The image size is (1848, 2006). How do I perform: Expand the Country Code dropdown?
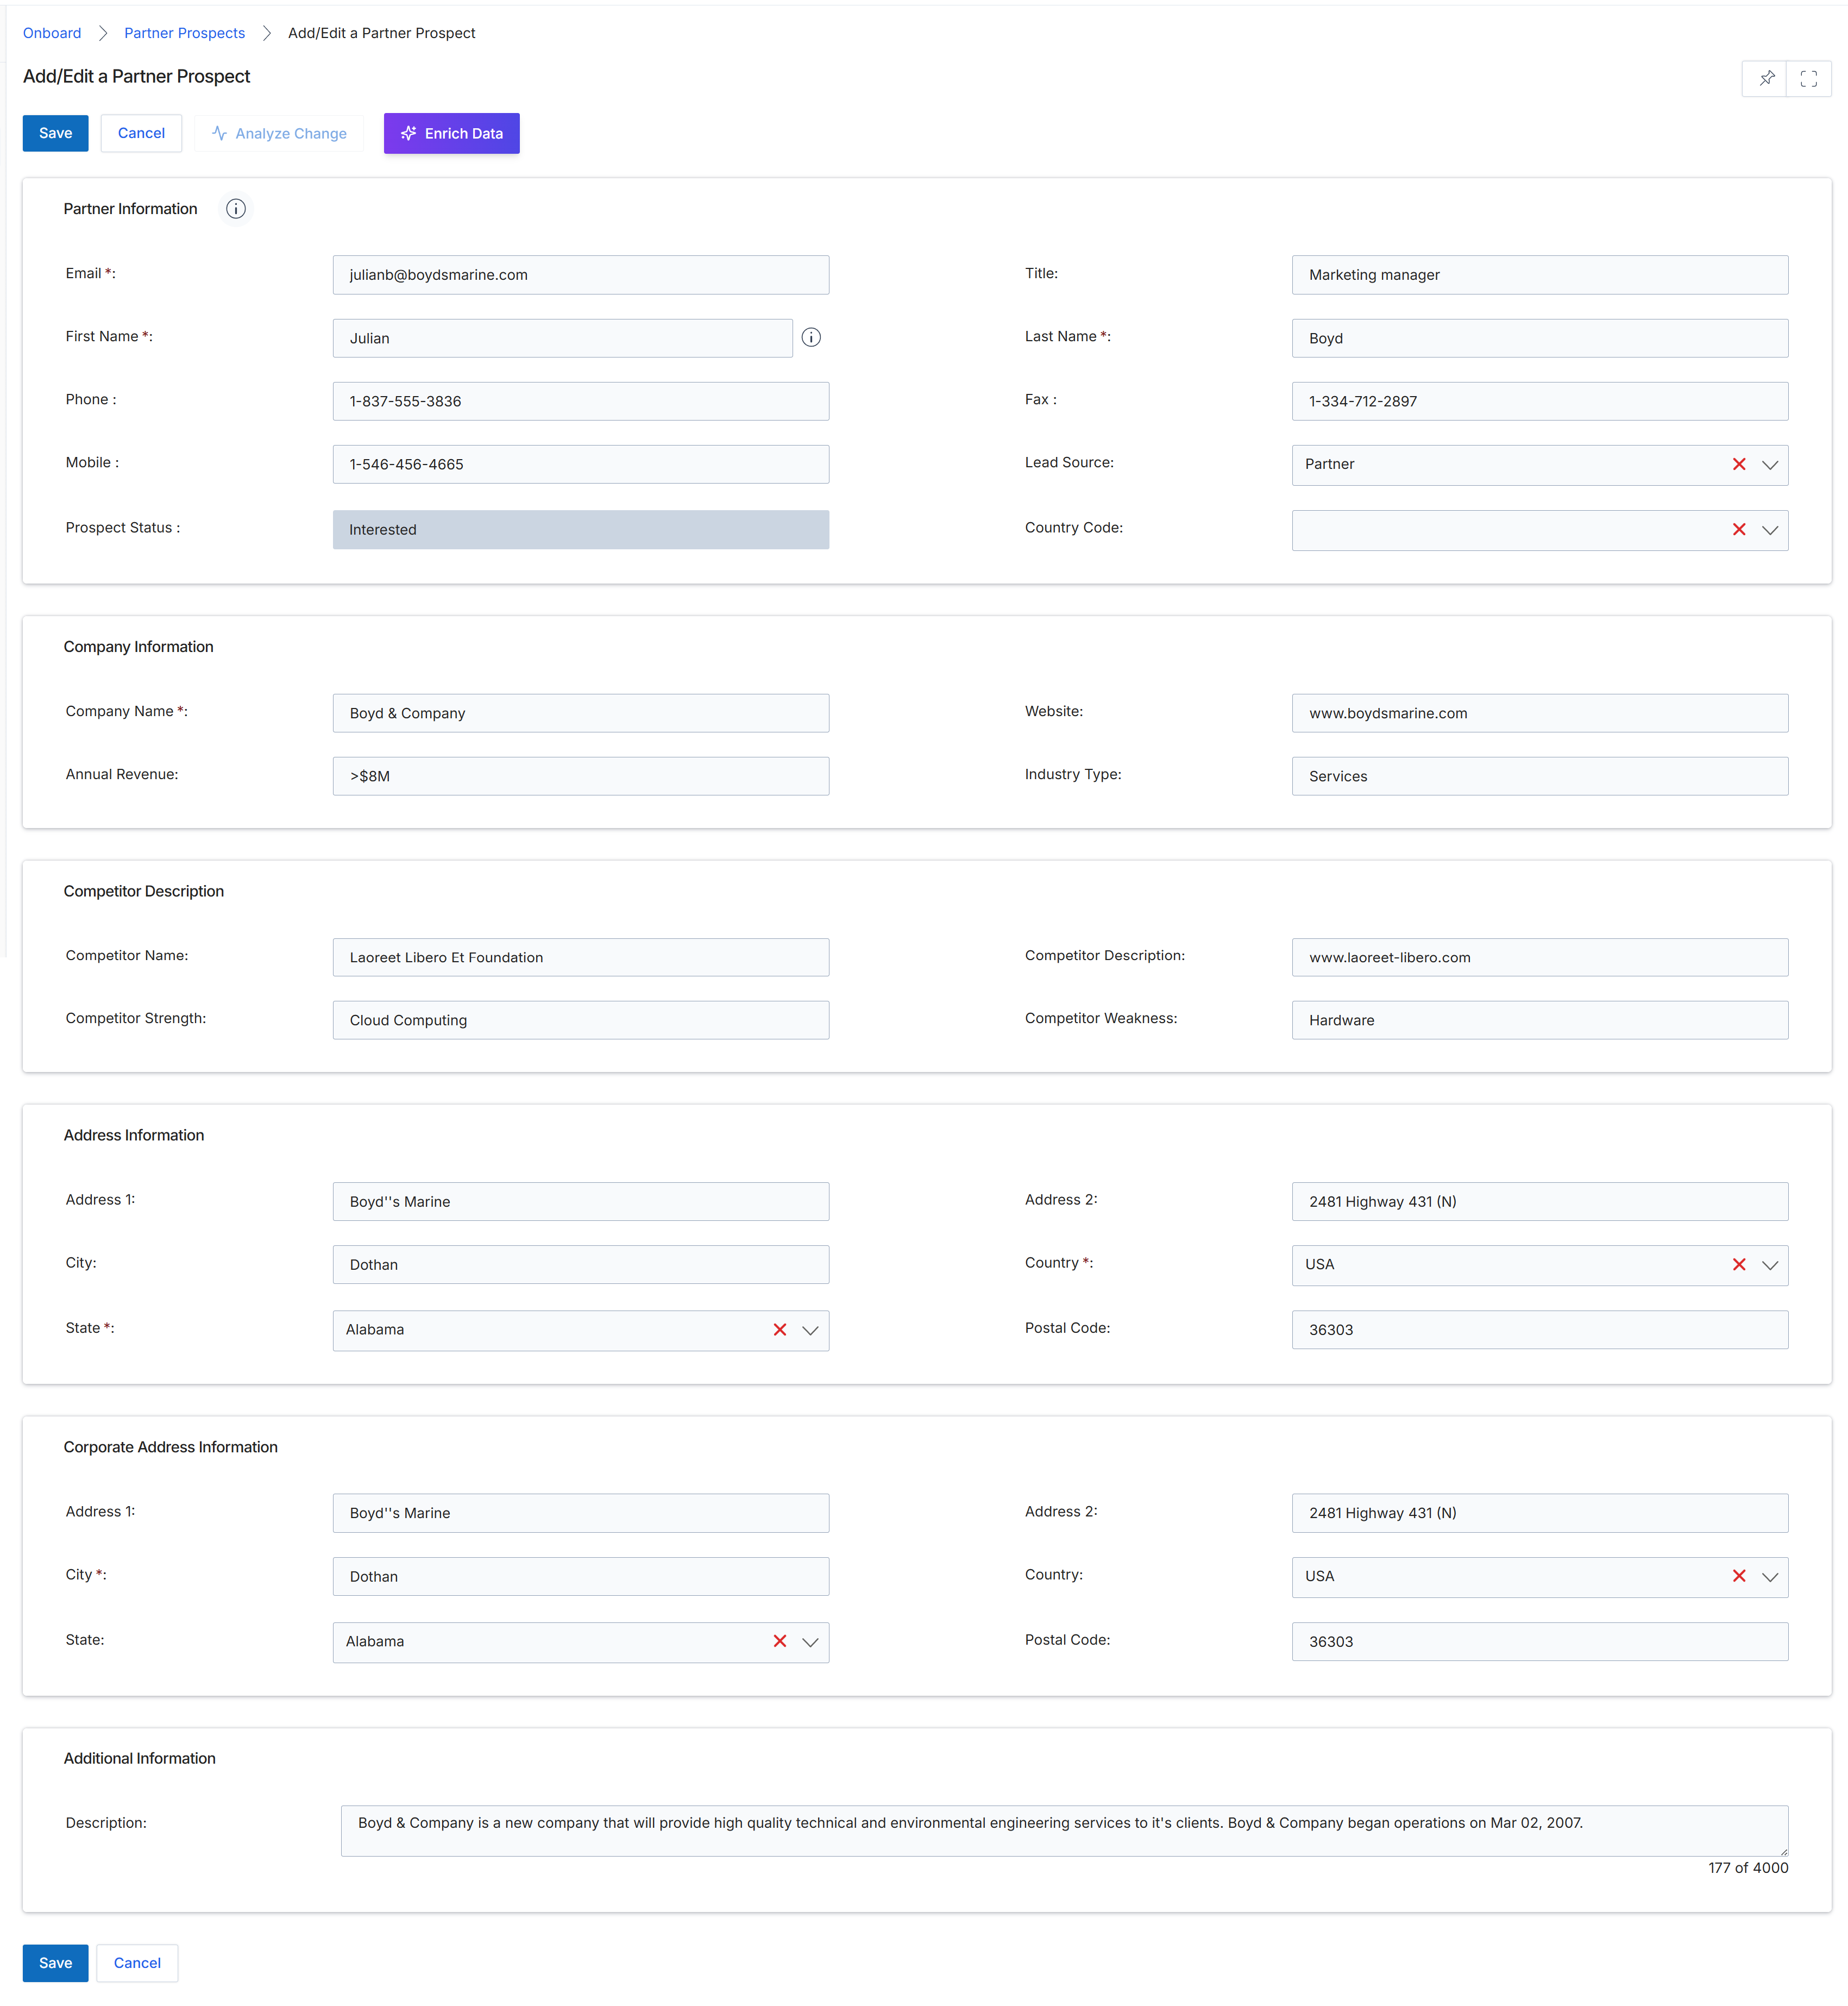[x=1770, y=531]
